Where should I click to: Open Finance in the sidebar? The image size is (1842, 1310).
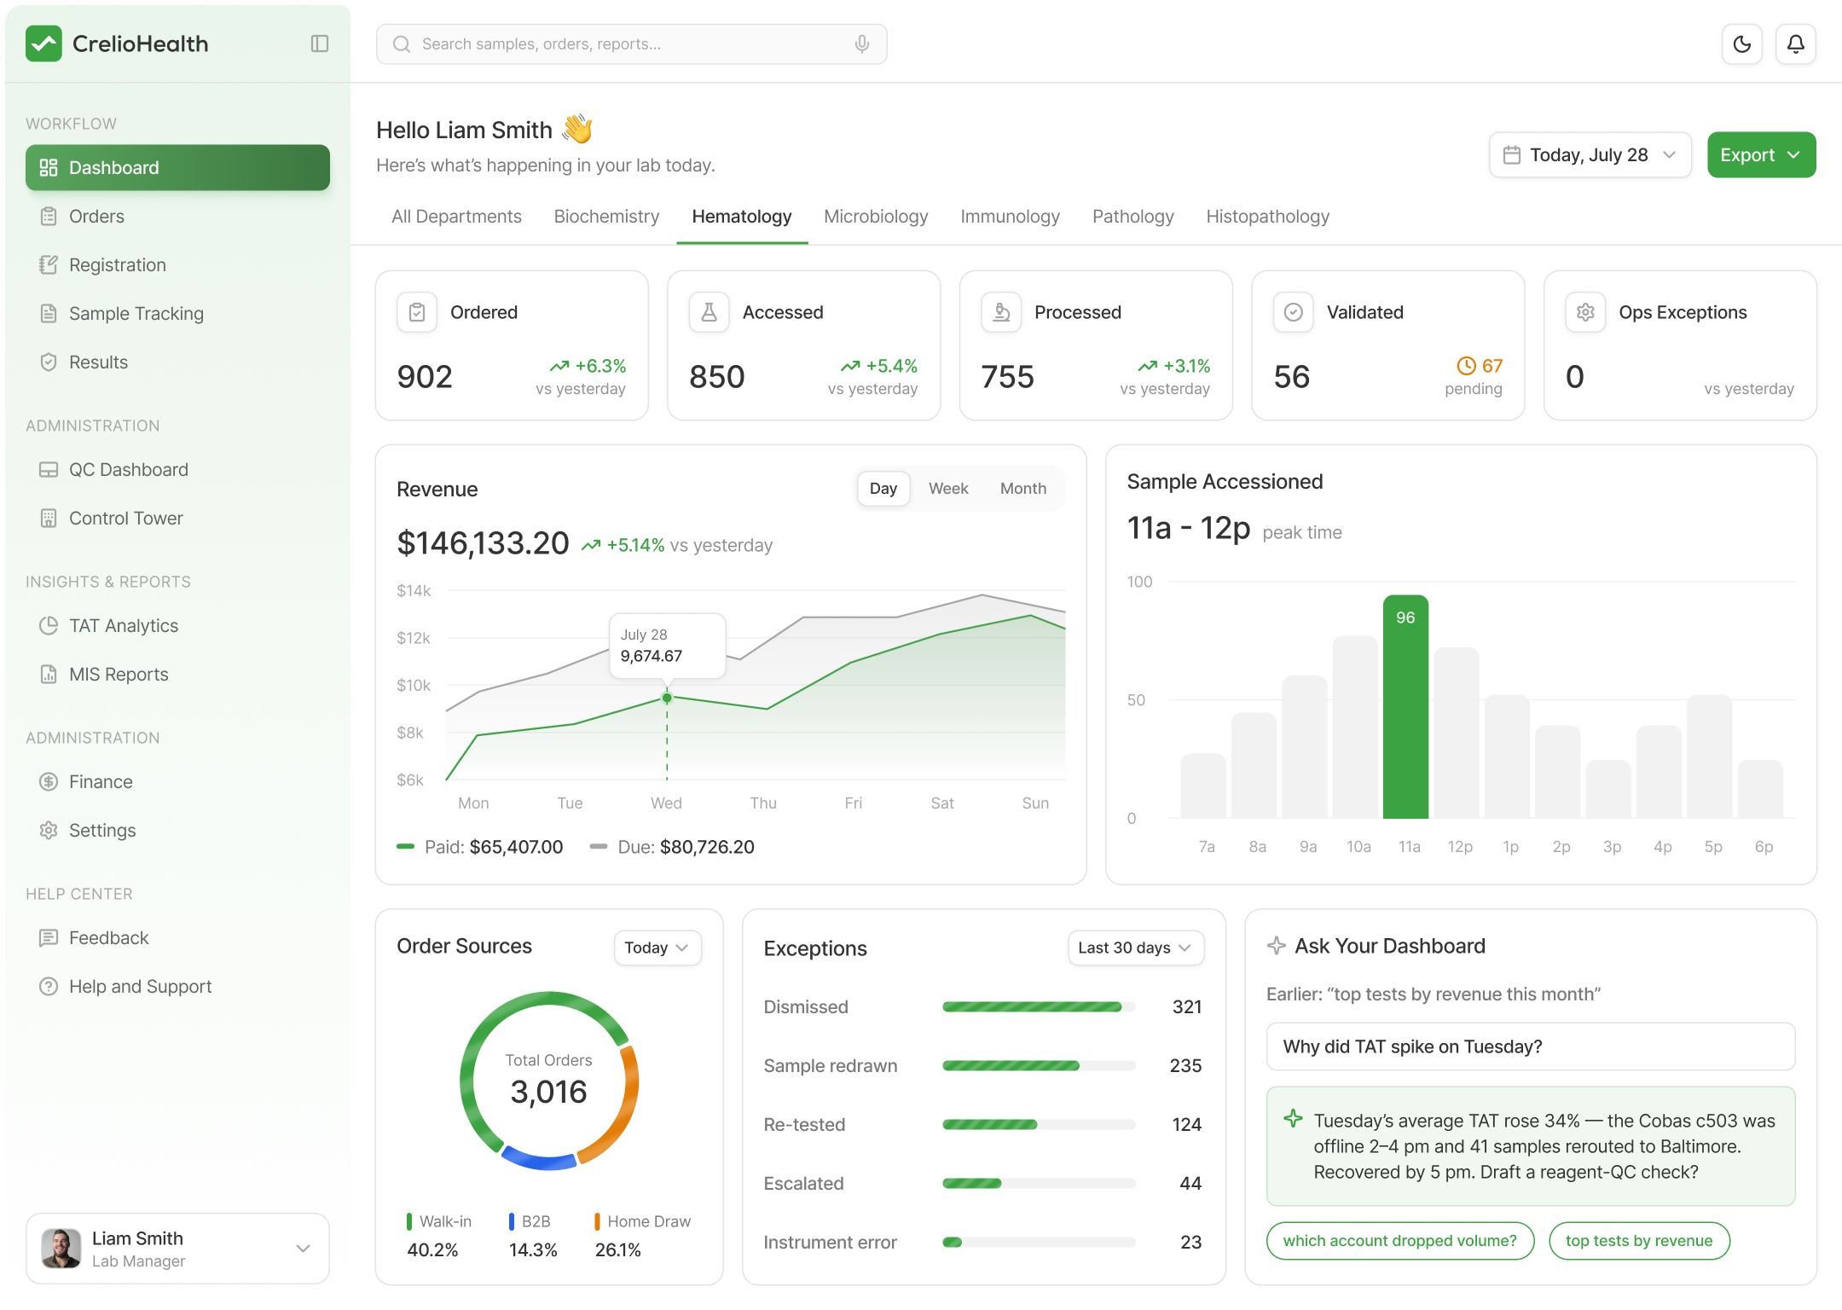(177, 782)
